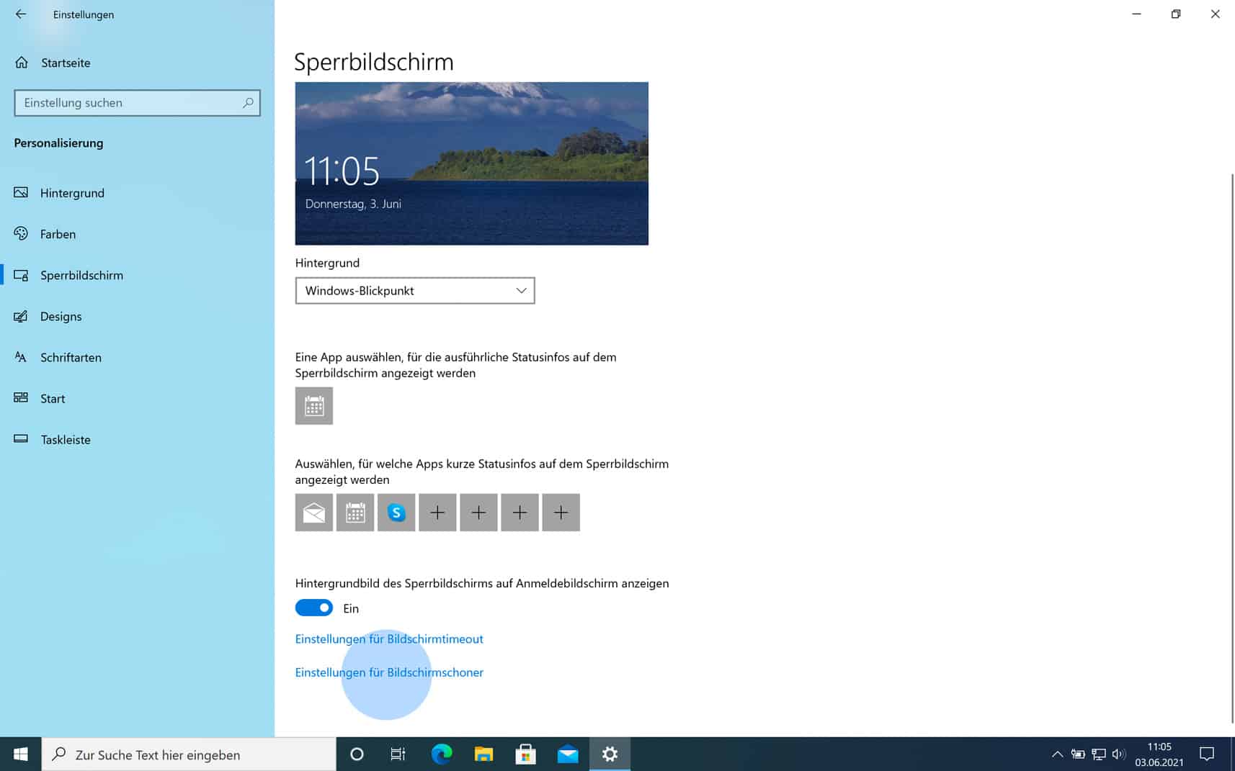Open Microsoft Store from the taskbar
Image resolution: width=1235 pixels, height=771 pixels.
pyautogui.click(x=525, y=754)
